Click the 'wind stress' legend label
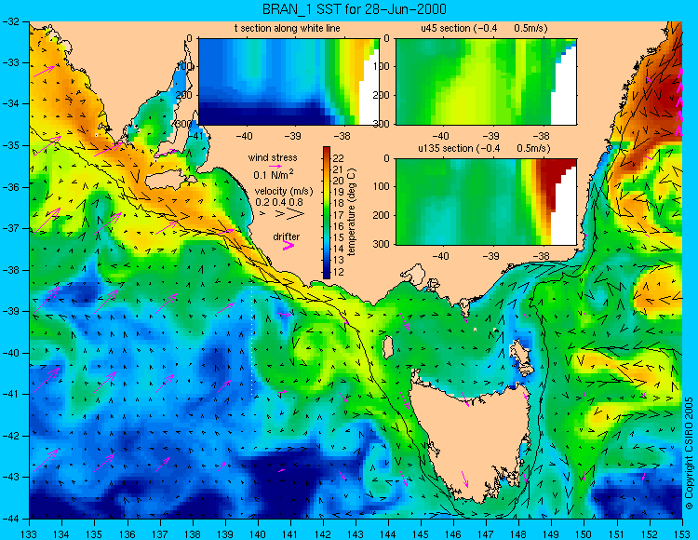Image resolution: width=698 pixels, height=540 pixels. (x=273, y=157)
